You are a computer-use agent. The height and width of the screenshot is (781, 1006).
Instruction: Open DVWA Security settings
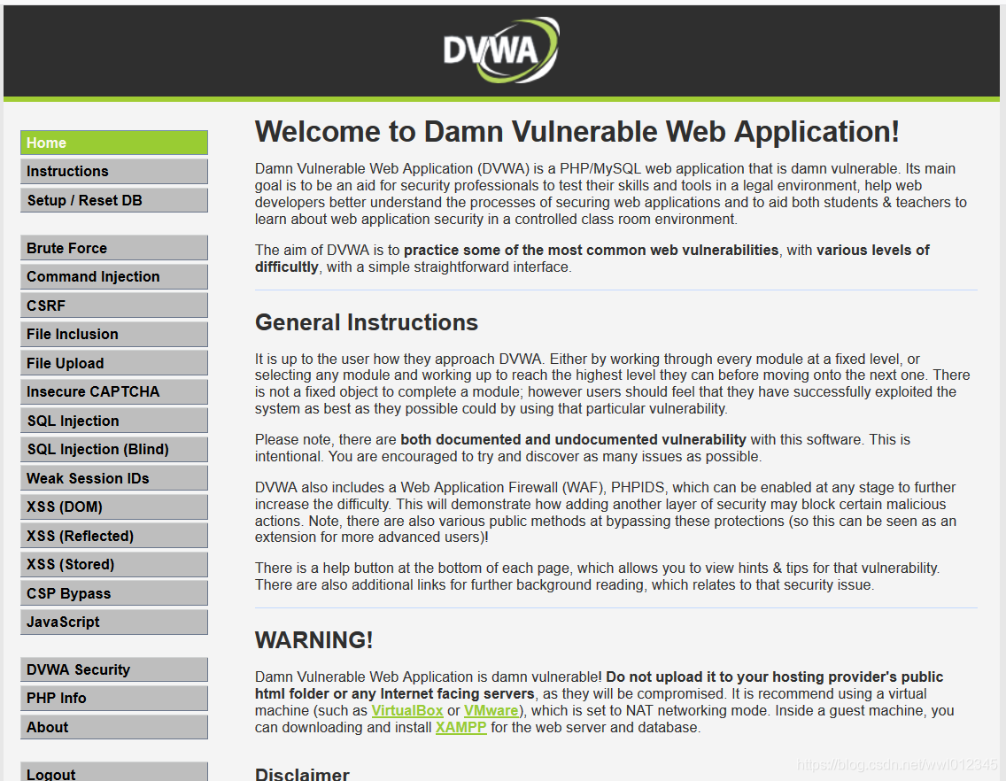tap(114, 669)
